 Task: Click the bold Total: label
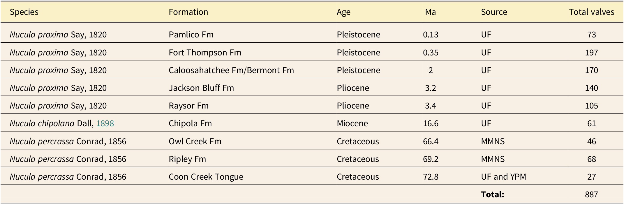coord(492,194)
